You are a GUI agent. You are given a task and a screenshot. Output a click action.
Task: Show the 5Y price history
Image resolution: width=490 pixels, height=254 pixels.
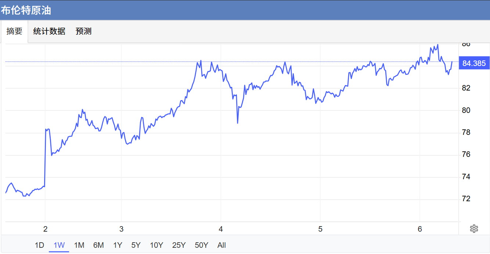point(136,245)
